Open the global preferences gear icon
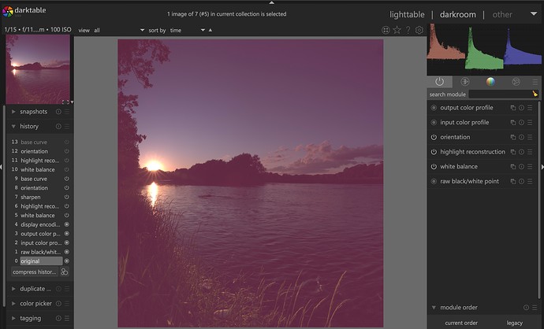544x329 pixels. pos(419,30)
